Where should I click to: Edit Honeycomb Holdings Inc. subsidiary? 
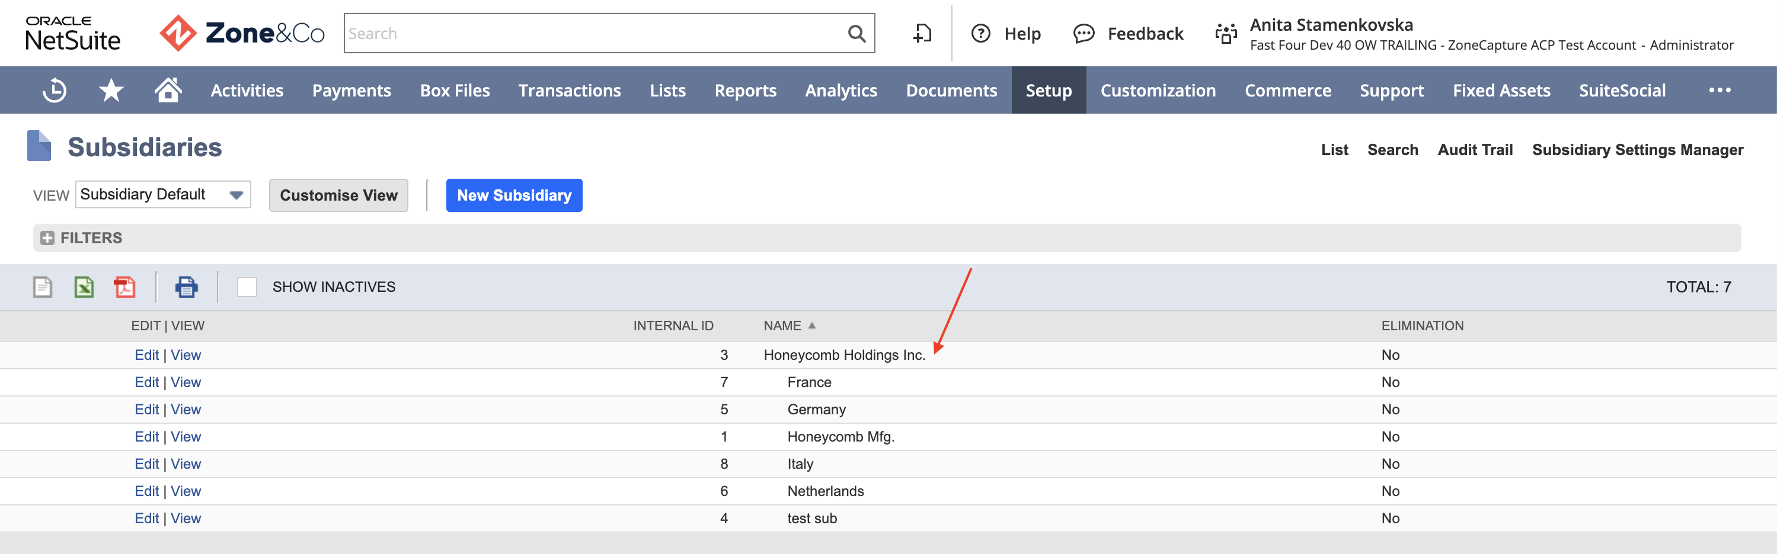[146, 355]
